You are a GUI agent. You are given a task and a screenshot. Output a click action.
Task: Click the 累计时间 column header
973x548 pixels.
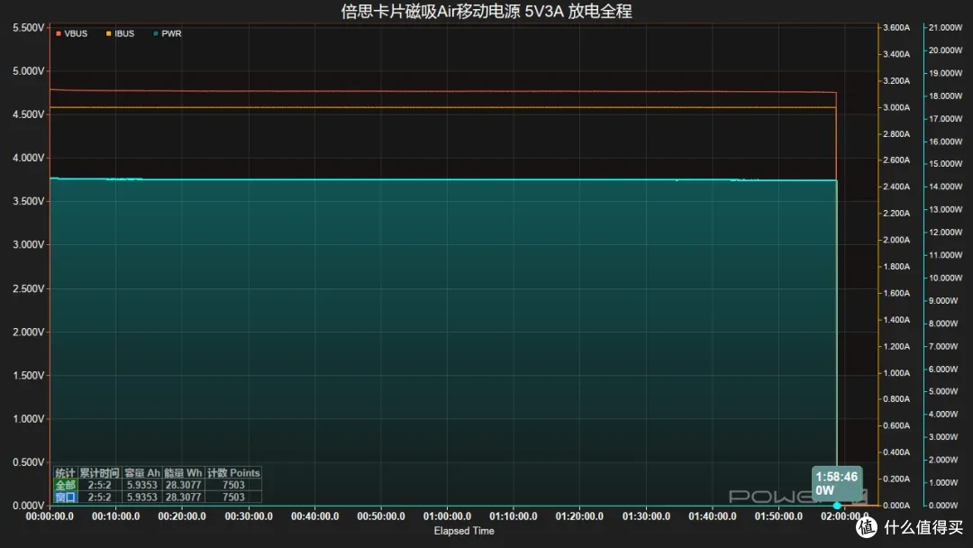(99, 473)
